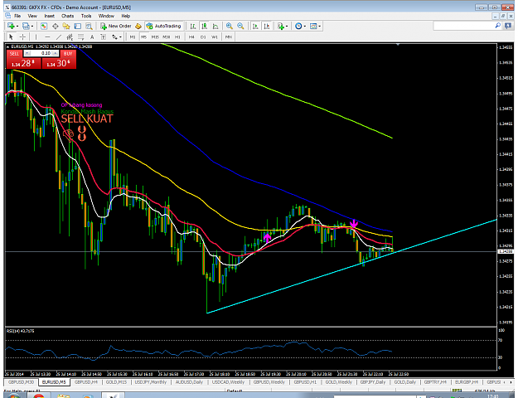Switch to the GOLD,M15 chart tab
Image resolution: width=518 pixels, height=398 pixels.
click(116, 381)
